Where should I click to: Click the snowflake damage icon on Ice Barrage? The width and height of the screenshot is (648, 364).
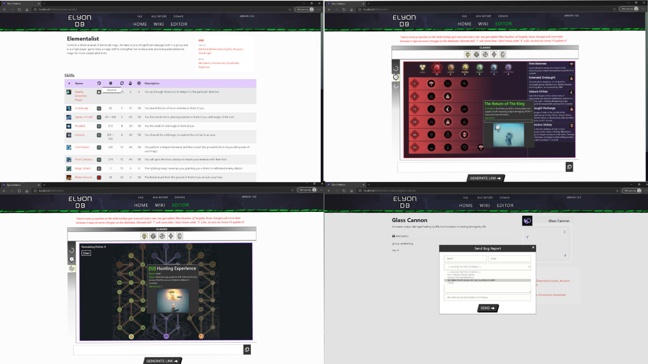click(99, 108)
